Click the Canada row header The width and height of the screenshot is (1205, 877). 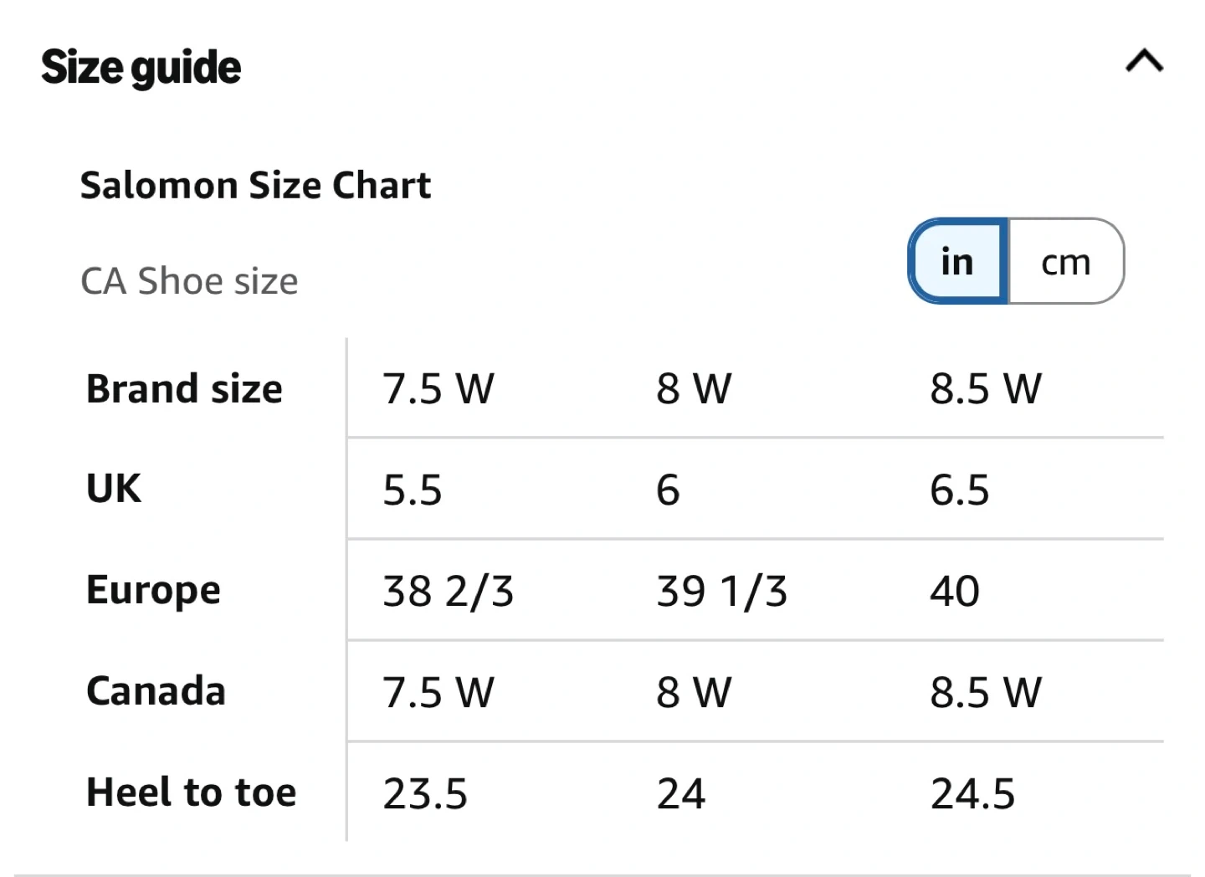(156, 691)
